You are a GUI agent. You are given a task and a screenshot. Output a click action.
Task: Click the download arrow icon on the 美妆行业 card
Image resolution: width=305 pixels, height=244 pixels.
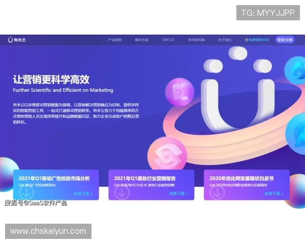[122, 193]
